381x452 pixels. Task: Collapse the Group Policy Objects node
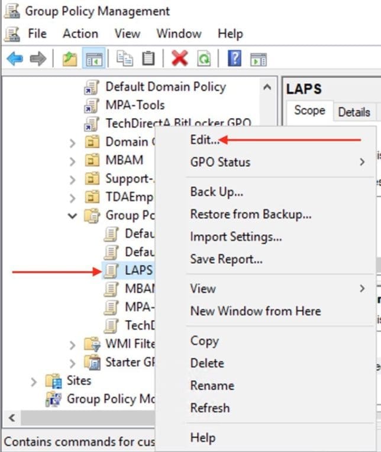point(72,215)
